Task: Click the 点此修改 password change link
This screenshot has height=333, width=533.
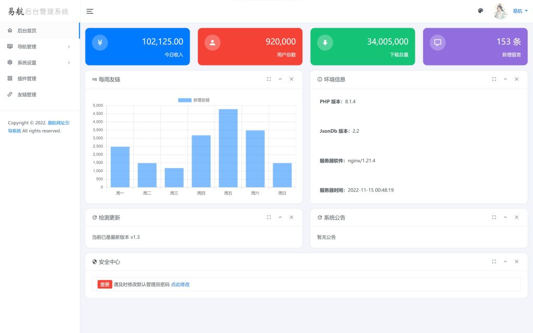Action: (181, 284)
